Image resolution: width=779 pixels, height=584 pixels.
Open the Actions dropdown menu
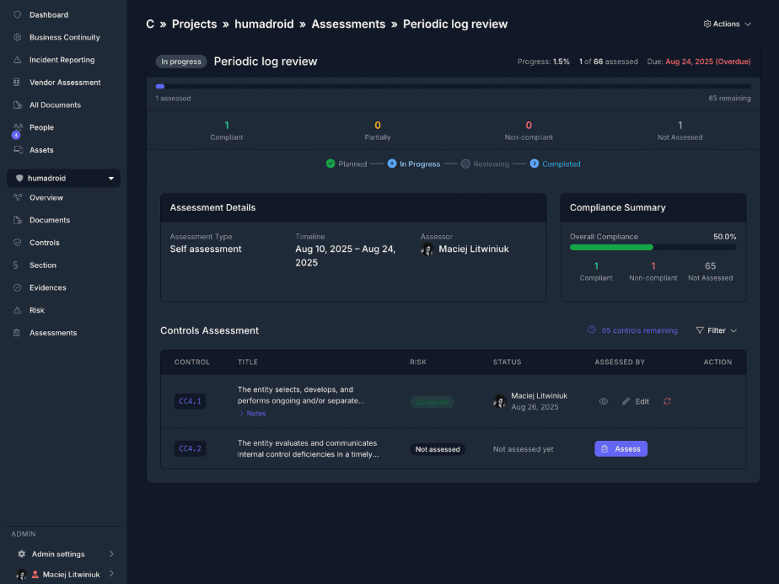point(727,24)
